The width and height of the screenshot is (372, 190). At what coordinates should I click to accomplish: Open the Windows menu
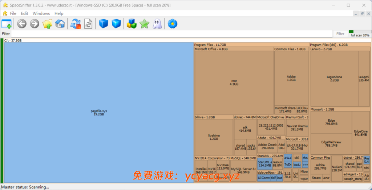(x=41, y=13)
